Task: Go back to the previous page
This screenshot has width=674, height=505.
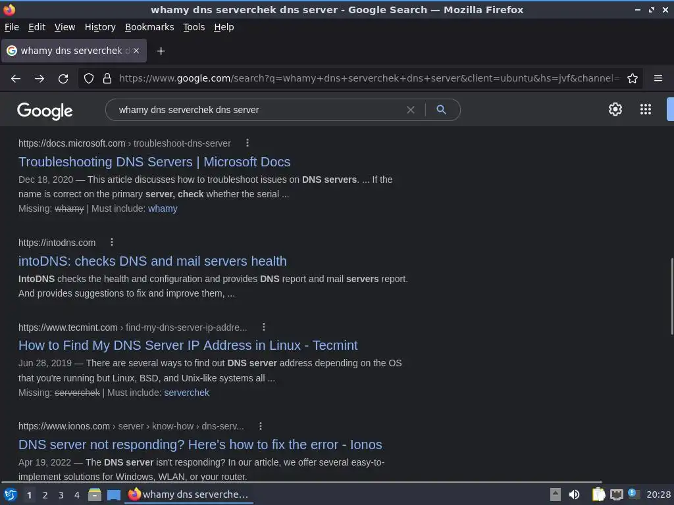Action: 16,79
